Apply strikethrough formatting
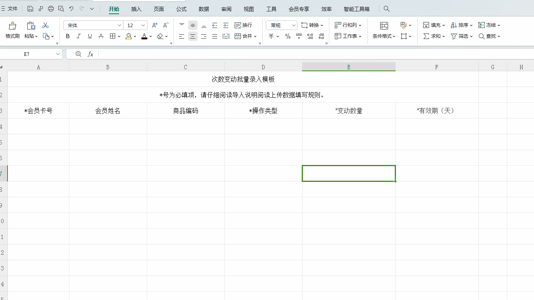 [101, 36]
